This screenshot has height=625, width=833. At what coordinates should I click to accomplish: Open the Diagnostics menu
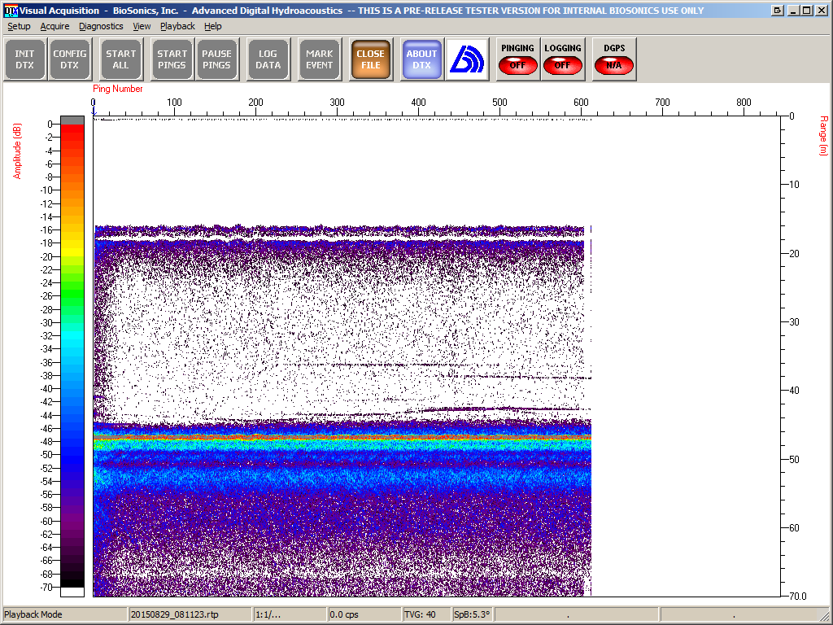(x=101, y=26)
